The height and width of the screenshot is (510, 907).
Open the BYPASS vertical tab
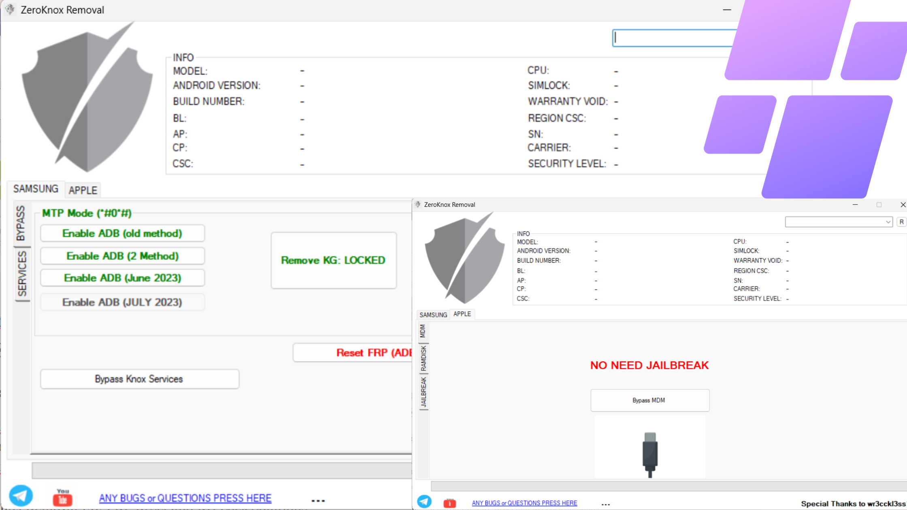click(21, 223)
